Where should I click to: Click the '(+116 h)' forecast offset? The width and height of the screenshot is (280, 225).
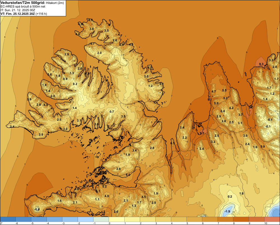click(x=41, y=14)
